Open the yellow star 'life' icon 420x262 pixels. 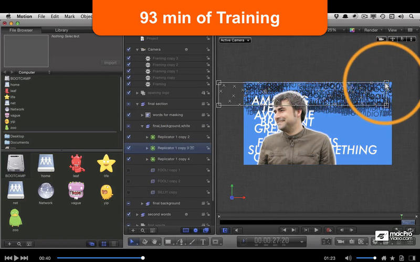106,163
